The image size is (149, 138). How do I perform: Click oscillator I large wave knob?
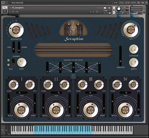coord(22,110)
